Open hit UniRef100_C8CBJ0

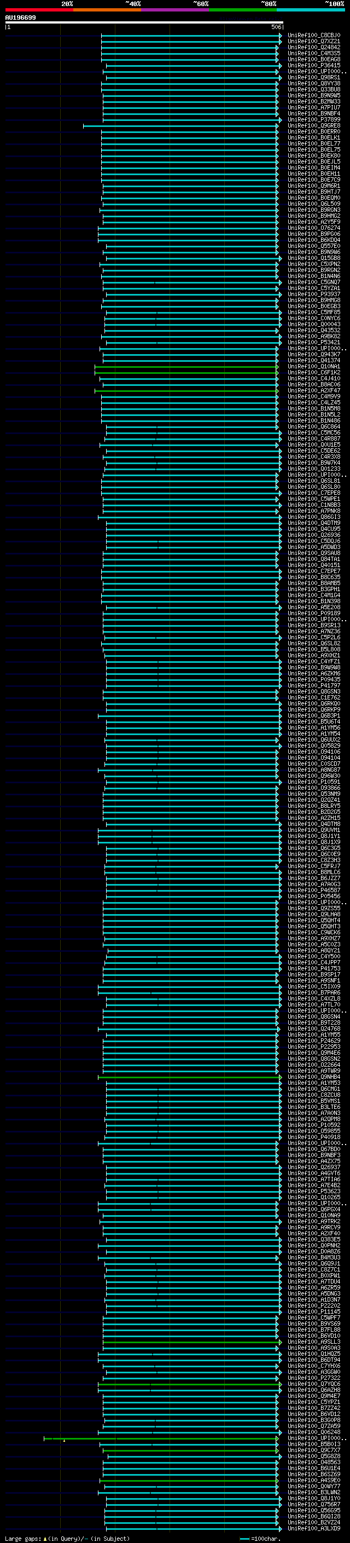pos(313,36)
